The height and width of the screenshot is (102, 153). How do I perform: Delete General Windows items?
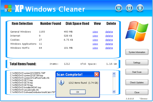109,32
